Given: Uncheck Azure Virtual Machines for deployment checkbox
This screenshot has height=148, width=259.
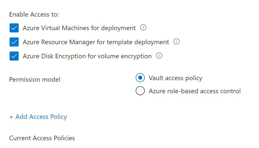Looking at the screenshot, I should coord(14,28).
